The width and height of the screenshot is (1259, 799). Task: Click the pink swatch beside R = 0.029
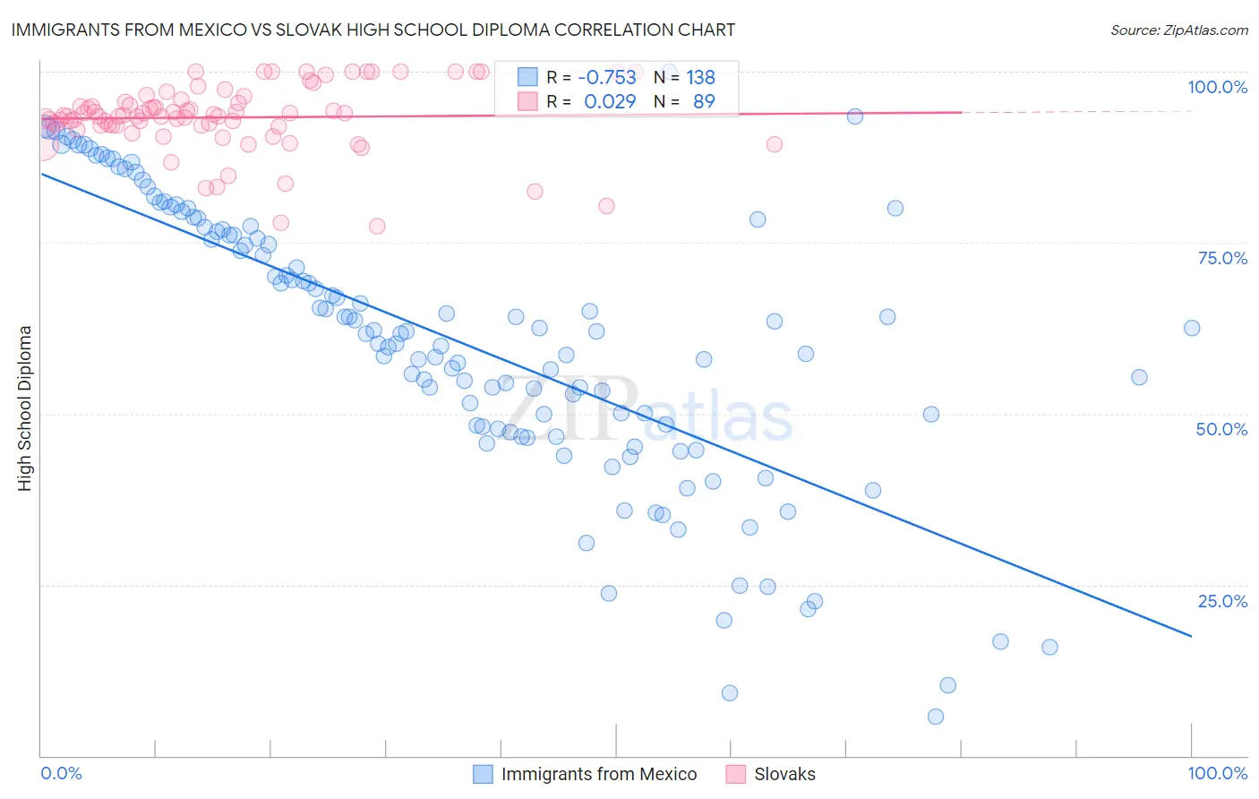527,101
